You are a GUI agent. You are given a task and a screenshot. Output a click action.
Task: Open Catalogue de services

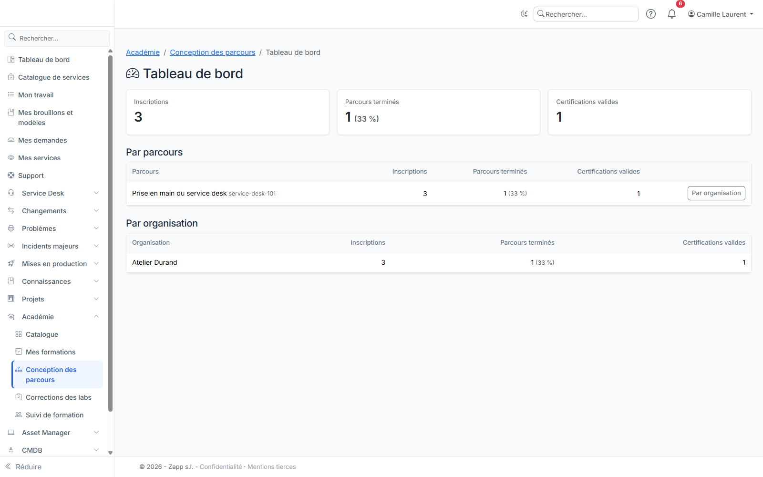pos(53,77)
